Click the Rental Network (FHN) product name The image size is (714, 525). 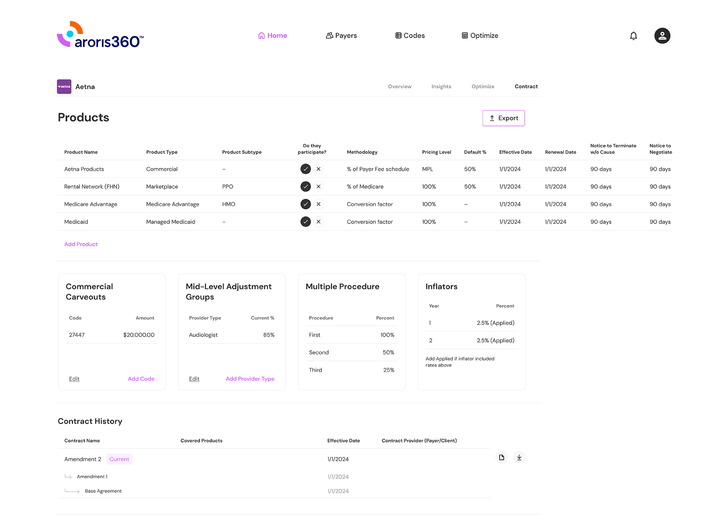pos(92,187)
